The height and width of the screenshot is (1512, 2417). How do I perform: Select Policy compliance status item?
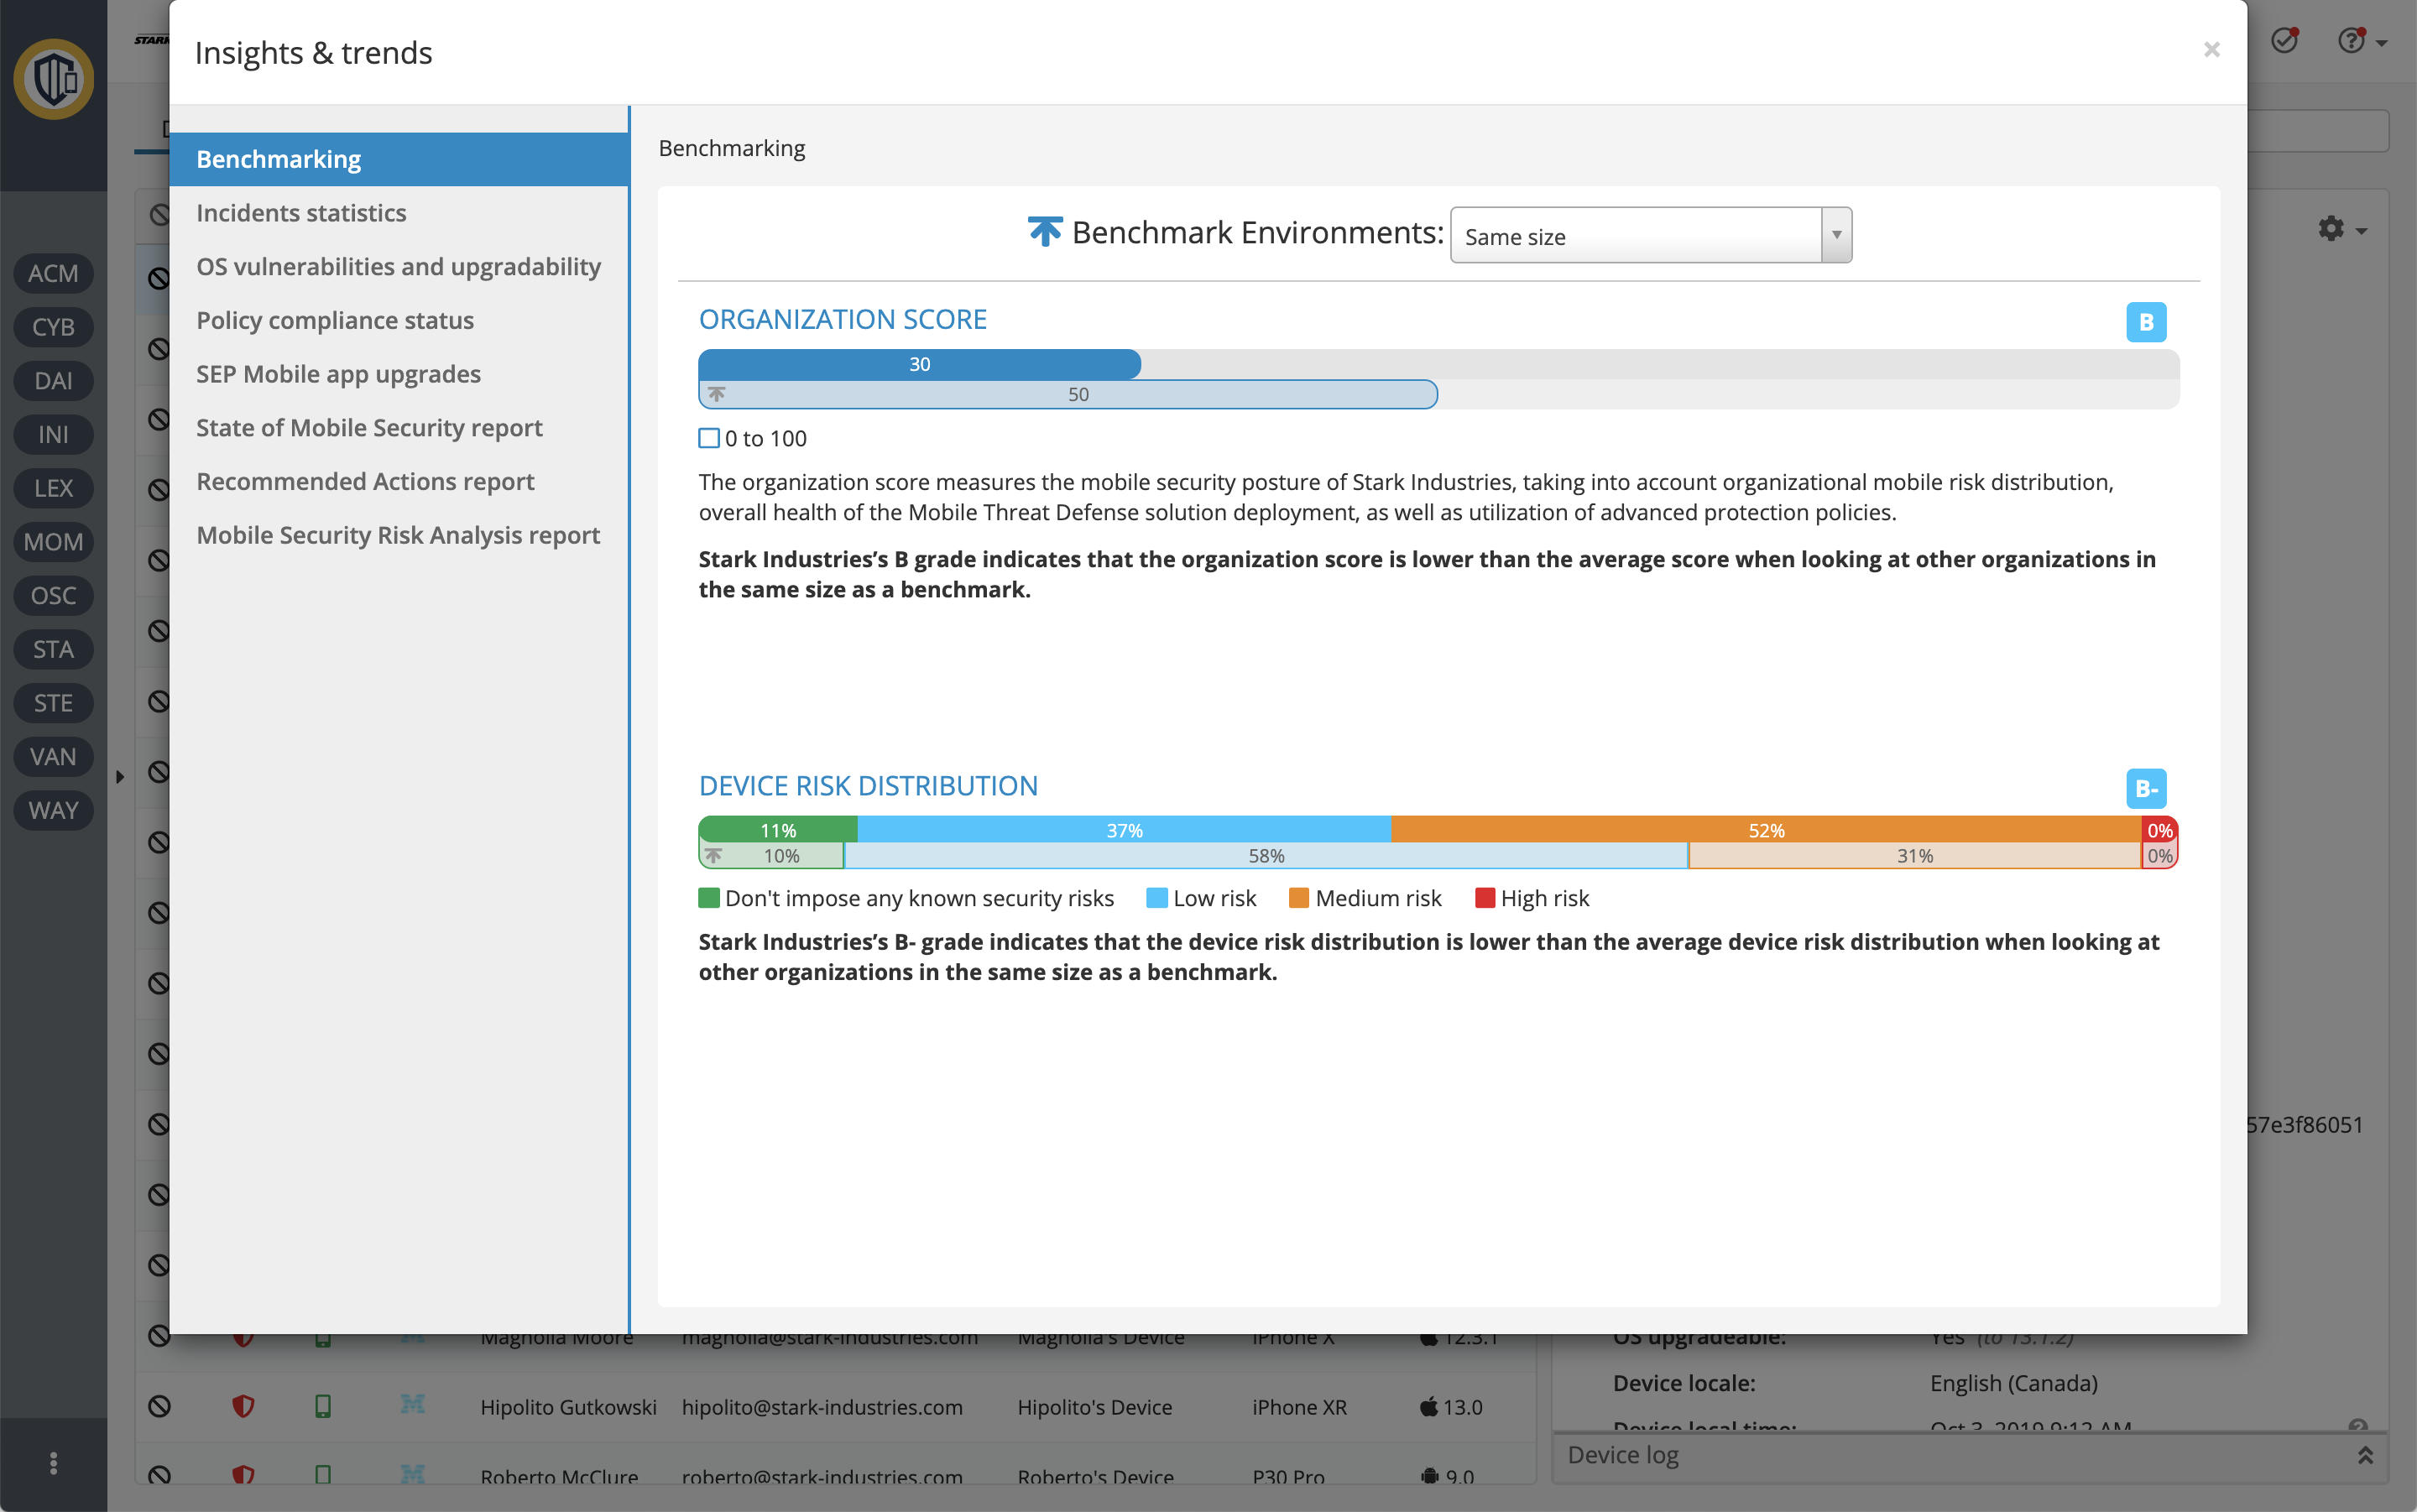click(335, 320)
